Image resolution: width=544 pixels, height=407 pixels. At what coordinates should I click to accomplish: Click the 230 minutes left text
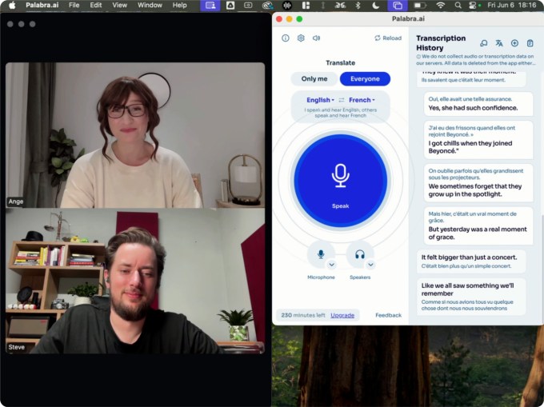(x=303, y=315)
